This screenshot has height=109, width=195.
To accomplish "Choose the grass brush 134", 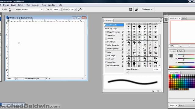I will (x=150, y=48).
